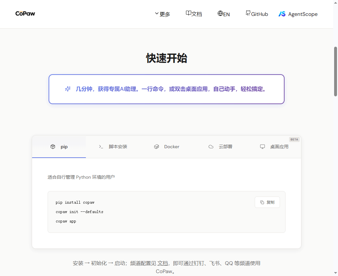This screenshot has height=276, width=338.
Task: Open the Docker tab
Action: (171, 147)
